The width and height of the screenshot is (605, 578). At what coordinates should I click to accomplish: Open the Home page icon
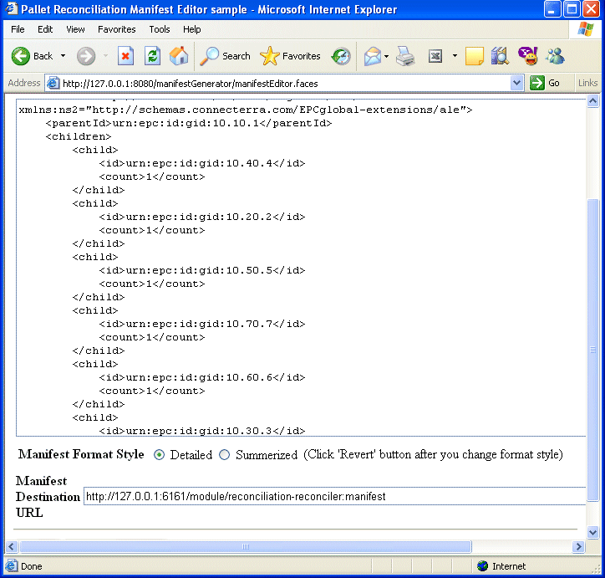coord(179,56)
